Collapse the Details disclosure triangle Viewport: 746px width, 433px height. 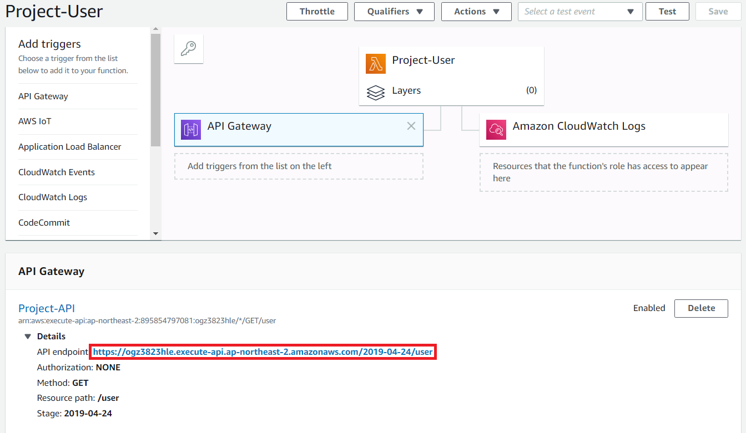(28, 337)
